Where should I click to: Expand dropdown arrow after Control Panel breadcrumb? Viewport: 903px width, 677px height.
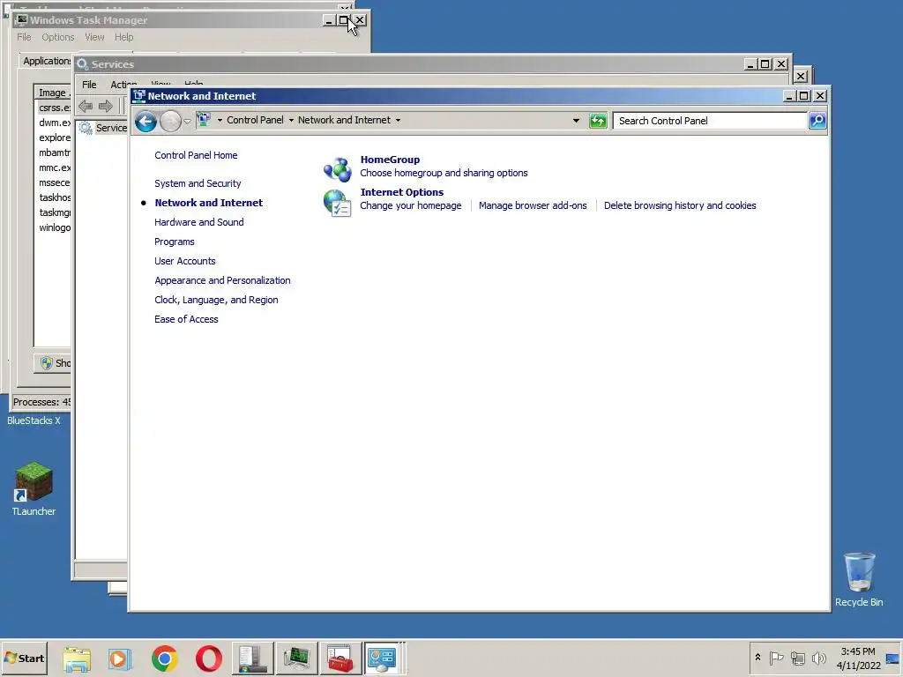pos(291,120)
